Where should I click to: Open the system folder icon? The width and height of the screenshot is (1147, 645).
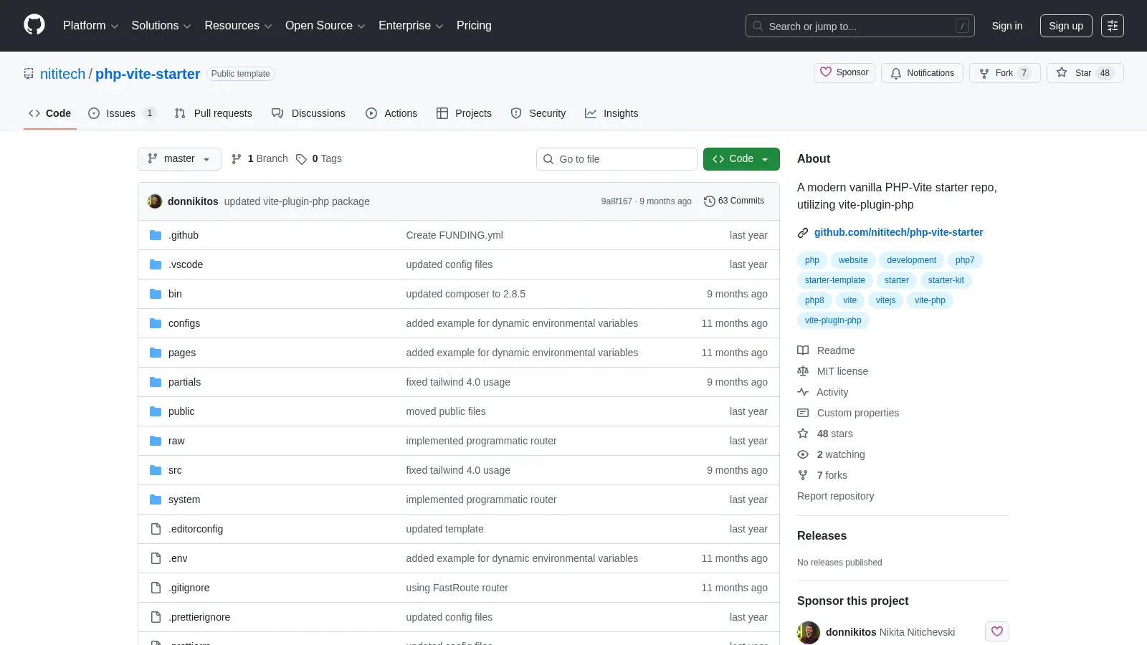[156, 500]
